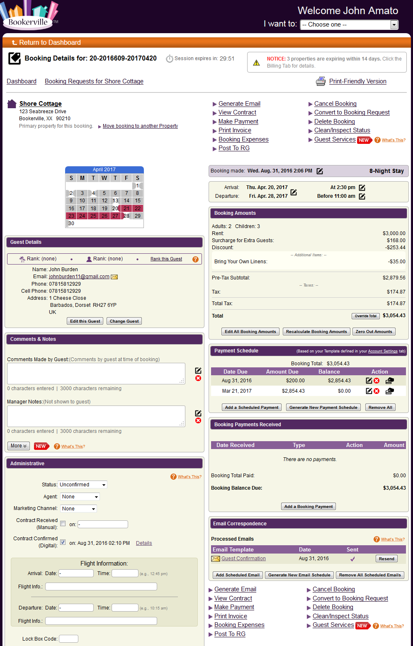Screen dimensions: 413x646
Task: Record payment for Mar 21, 2017 row
Action: click(x=389, y=391)
